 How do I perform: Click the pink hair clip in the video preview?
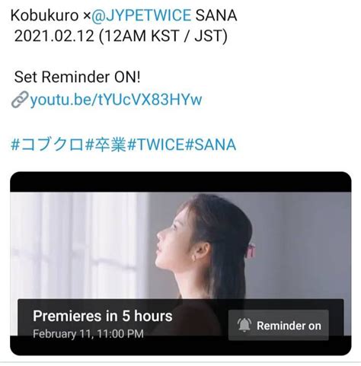[250, 250]
